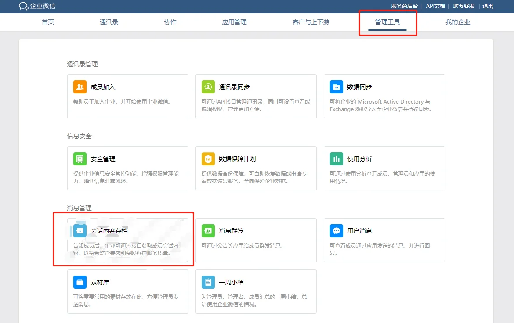The height and width of the screenshot is (323, 514).
Task: Open the 安全管理 card title
Action: point(103,159)
